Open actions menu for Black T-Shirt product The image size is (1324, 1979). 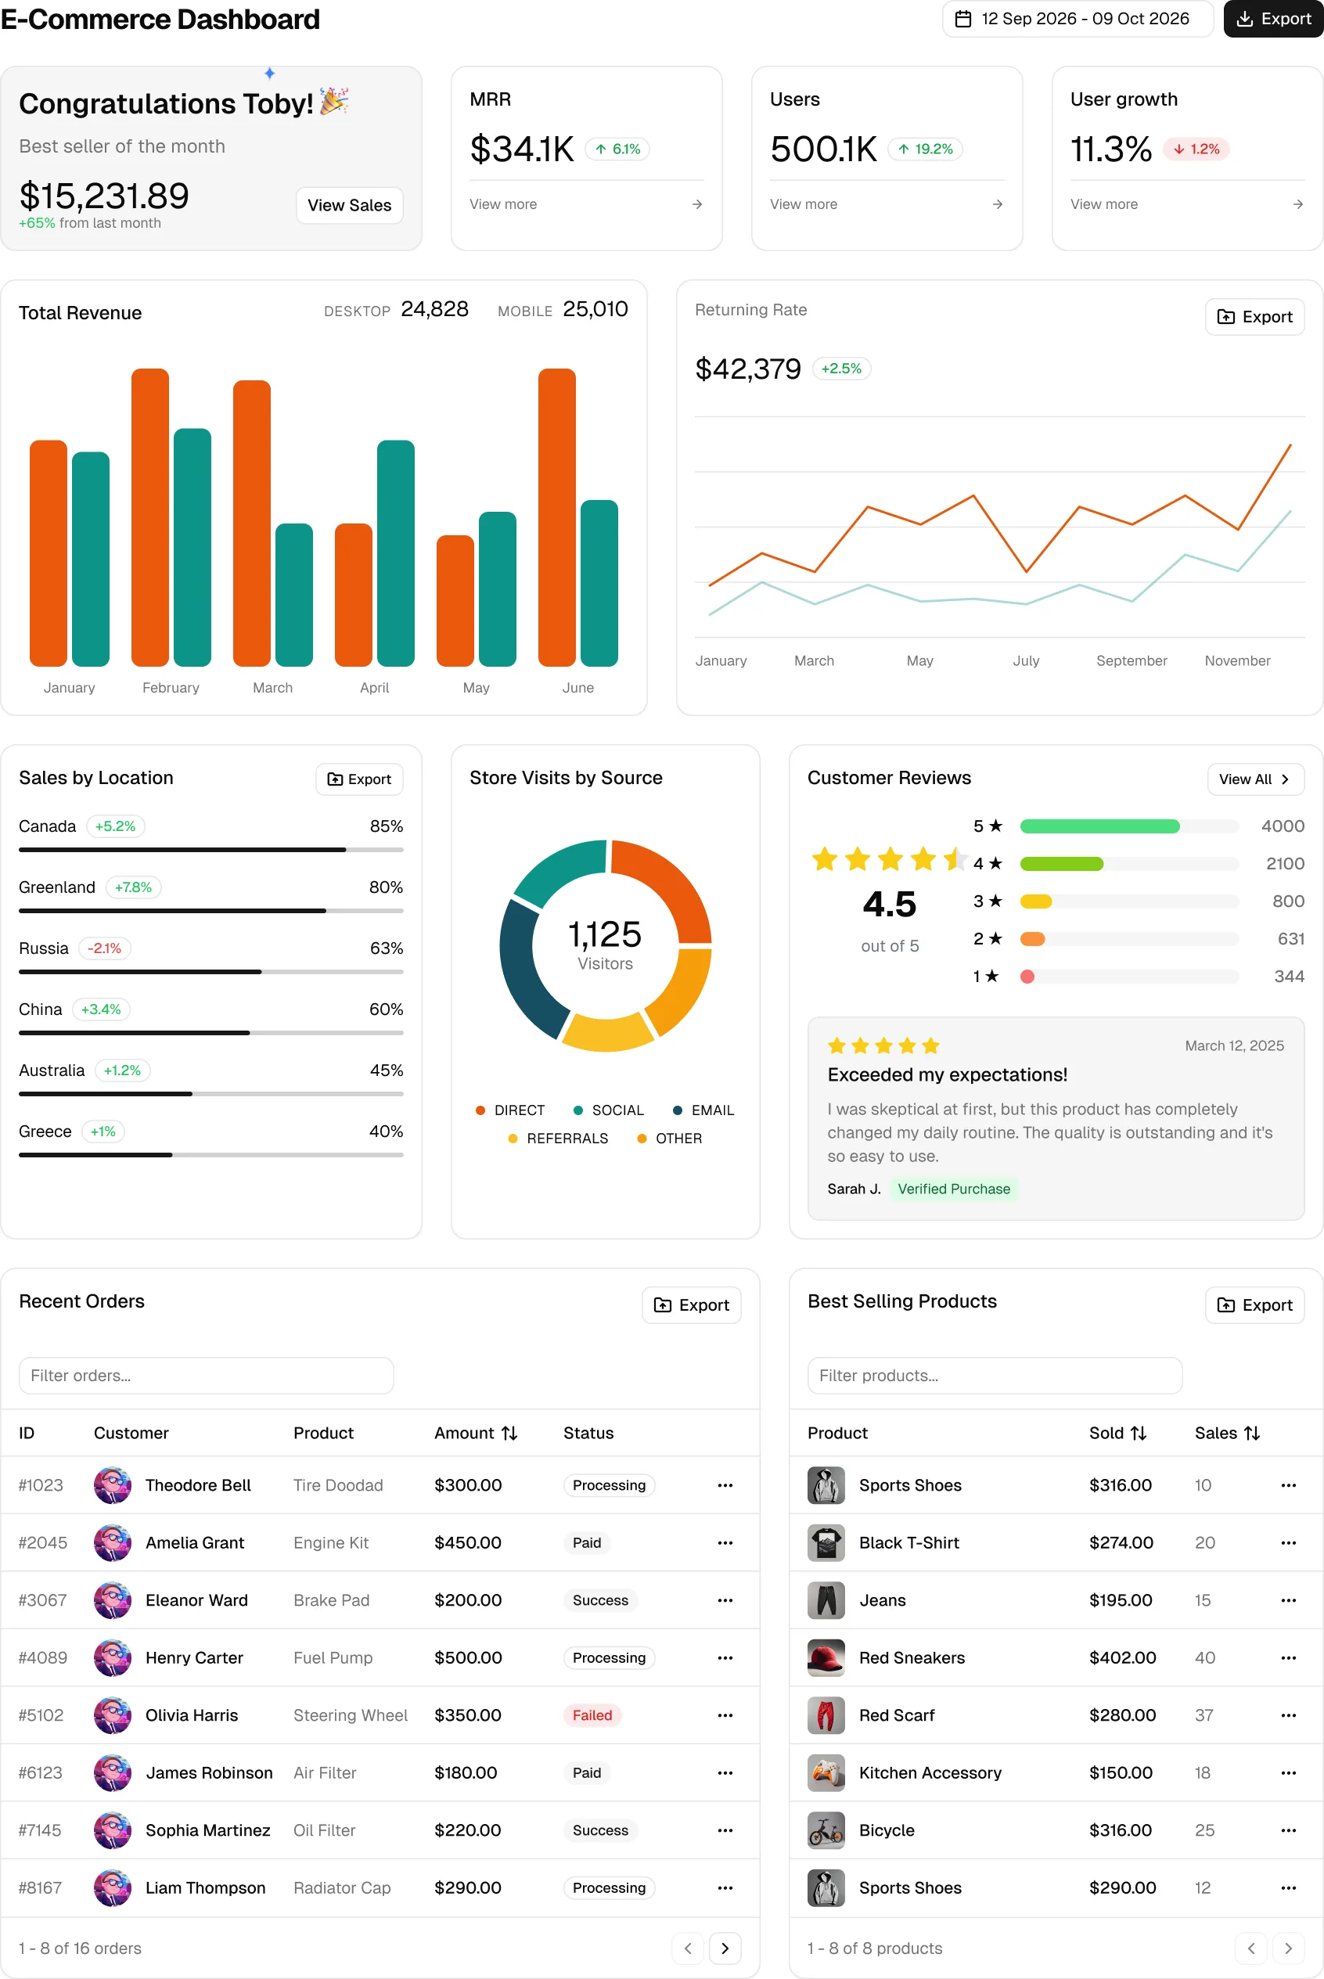point(1288,1542)
